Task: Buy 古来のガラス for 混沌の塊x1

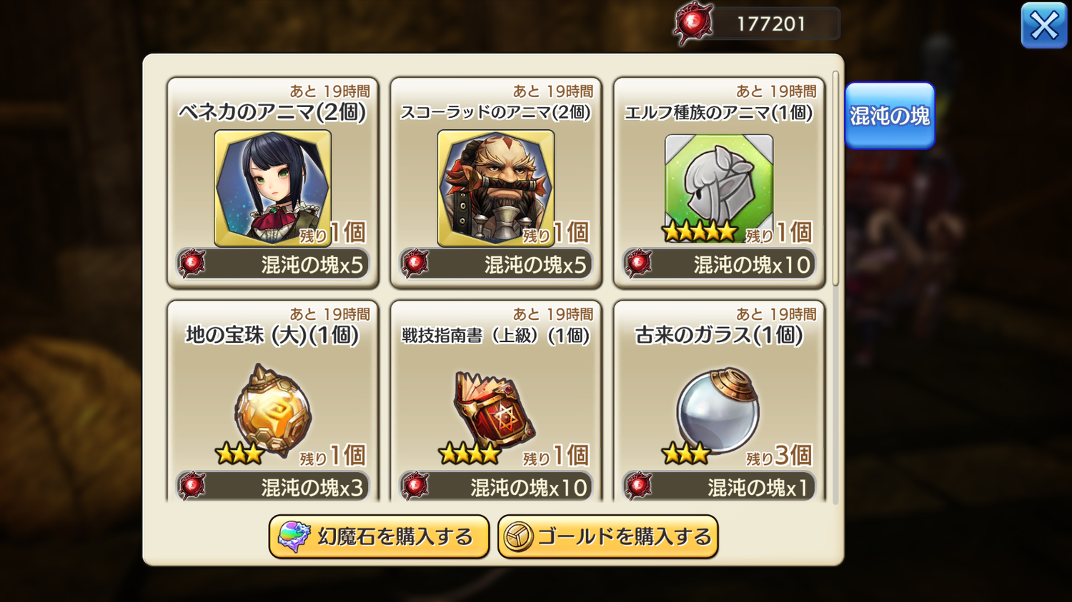Action: tap(719, 486)
